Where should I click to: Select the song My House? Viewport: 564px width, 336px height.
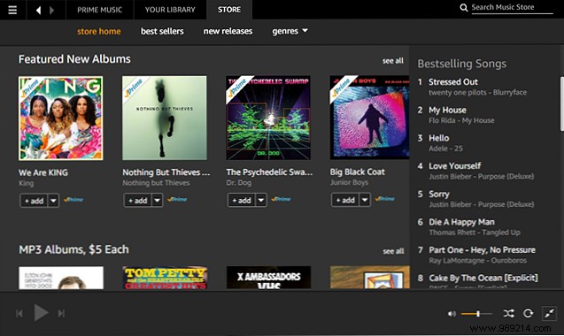click(447, 110)
